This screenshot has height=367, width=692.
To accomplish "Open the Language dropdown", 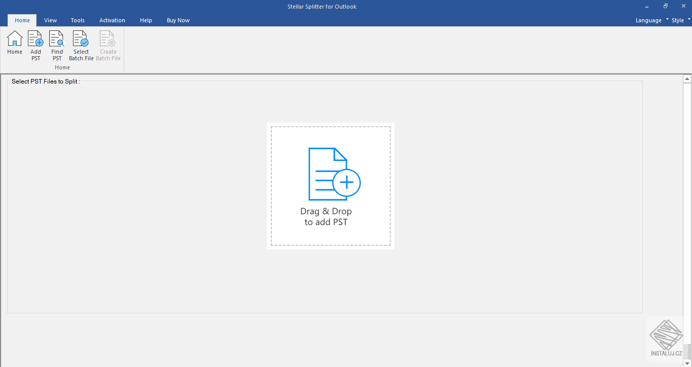I will click(652, 20).
